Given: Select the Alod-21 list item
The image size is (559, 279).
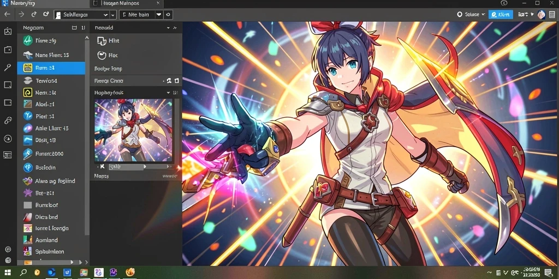Looking at the screenshot, I should 51,105.
